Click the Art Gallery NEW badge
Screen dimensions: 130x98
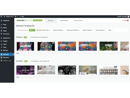point(26,61)
